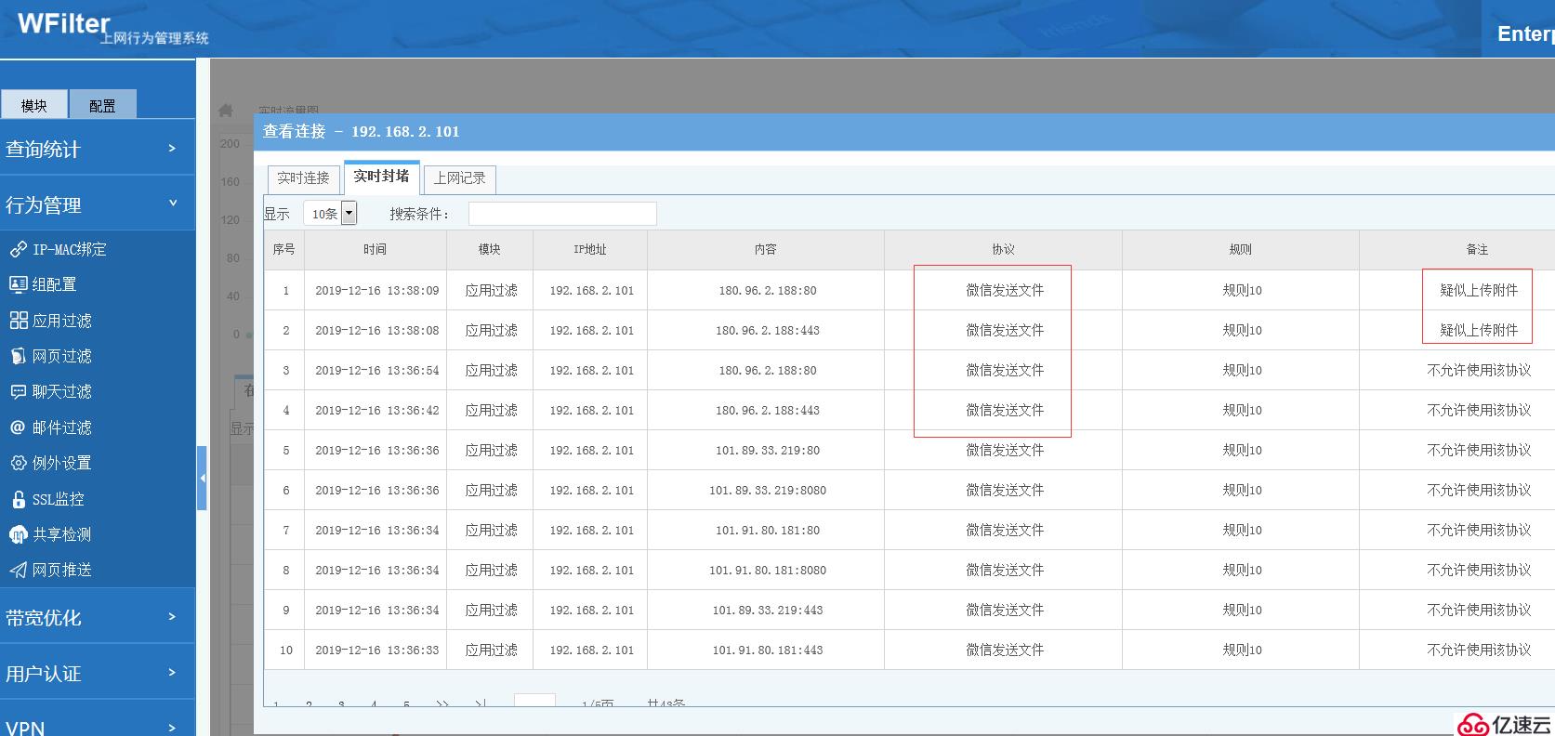Select timestamp 2019-12-16 13:38:09

[x=376, y=290]
